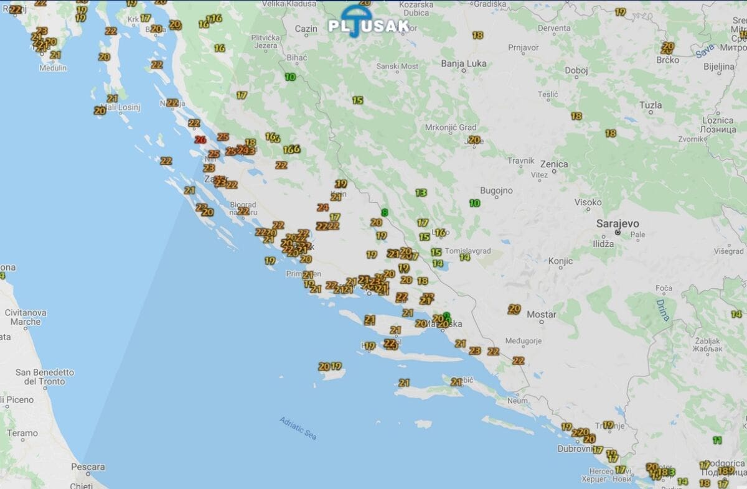This screenshot has height=489, width=747.
Task: Click the Adriatic Sea label
Action: pyautogui.click(x=298, y=428)
